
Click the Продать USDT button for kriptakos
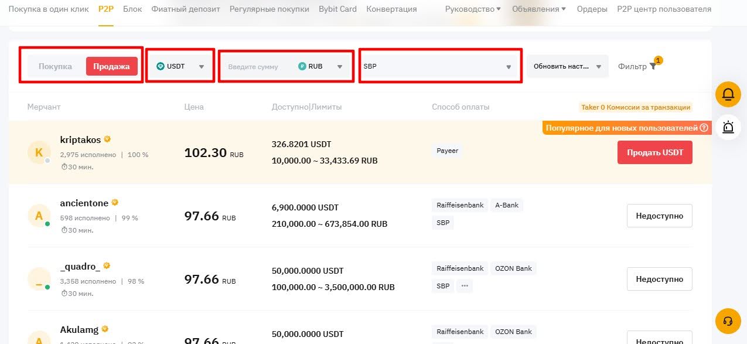click(654, 152)
